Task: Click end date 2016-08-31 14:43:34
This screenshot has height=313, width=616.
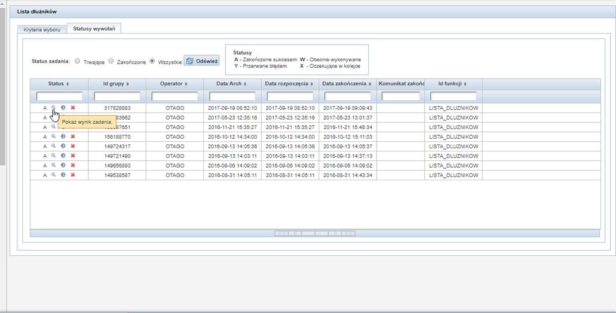Action: [348, 175]
